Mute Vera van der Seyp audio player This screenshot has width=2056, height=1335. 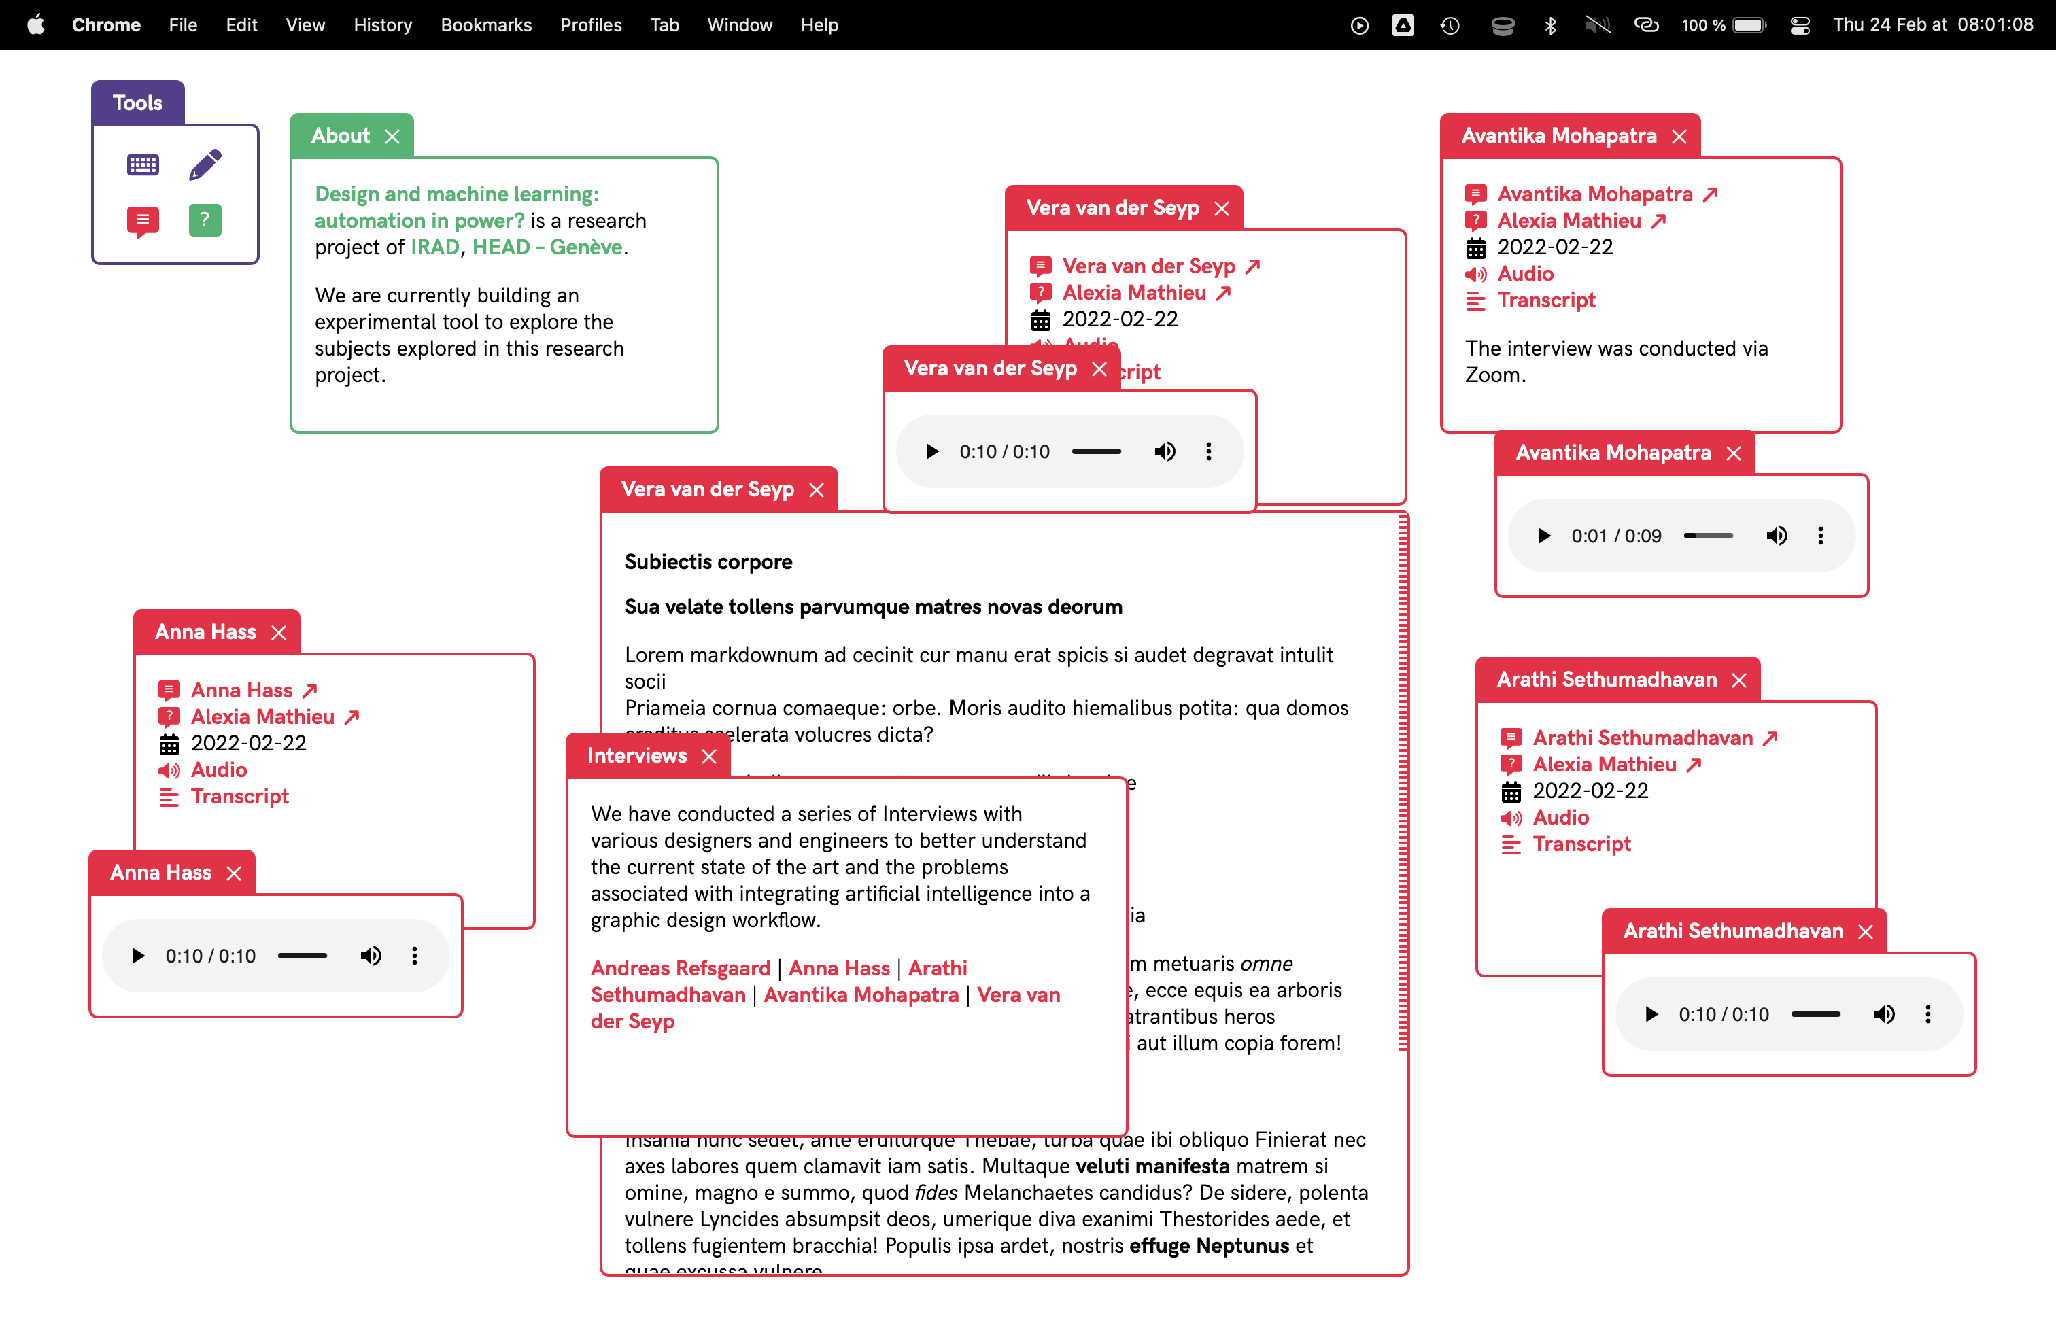pos(1165,451)
